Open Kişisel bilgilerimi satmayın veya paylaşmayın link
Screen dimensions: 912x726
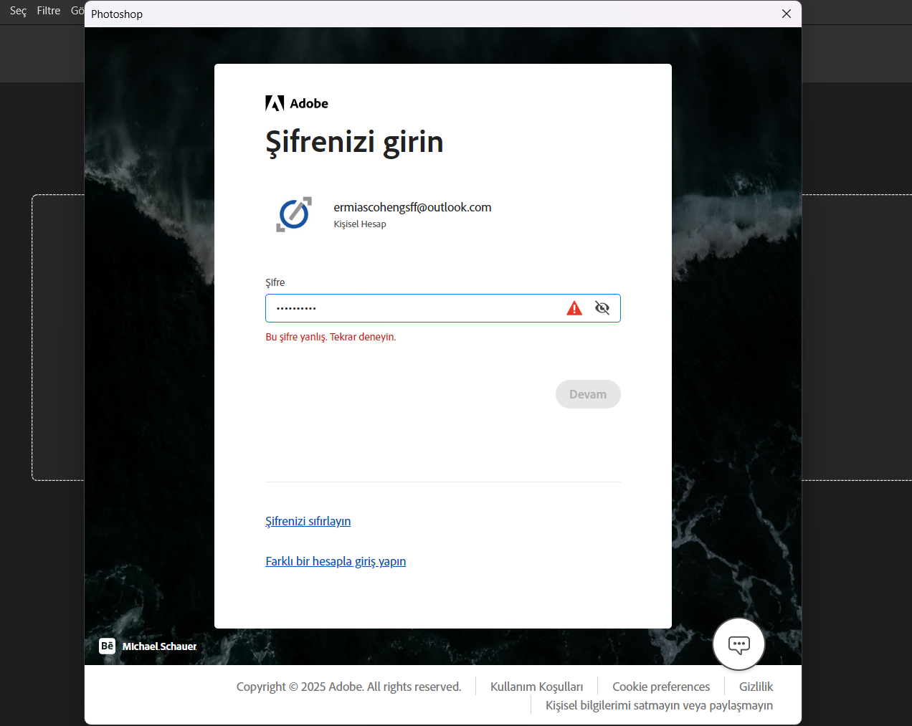pyautogui.click(x=659, y=705)
